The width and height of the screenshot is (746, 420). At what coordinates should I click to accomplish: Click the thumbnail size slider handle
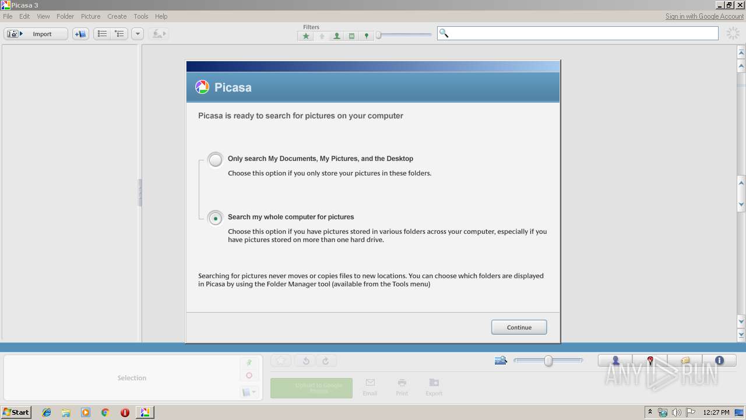click(x=548, y=361)
